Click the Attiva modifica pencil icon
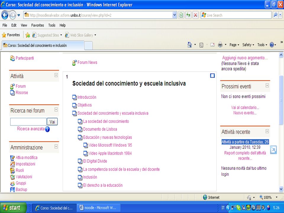Image resolution: width=284 pixels, height=213 pixels. (12, 158)
